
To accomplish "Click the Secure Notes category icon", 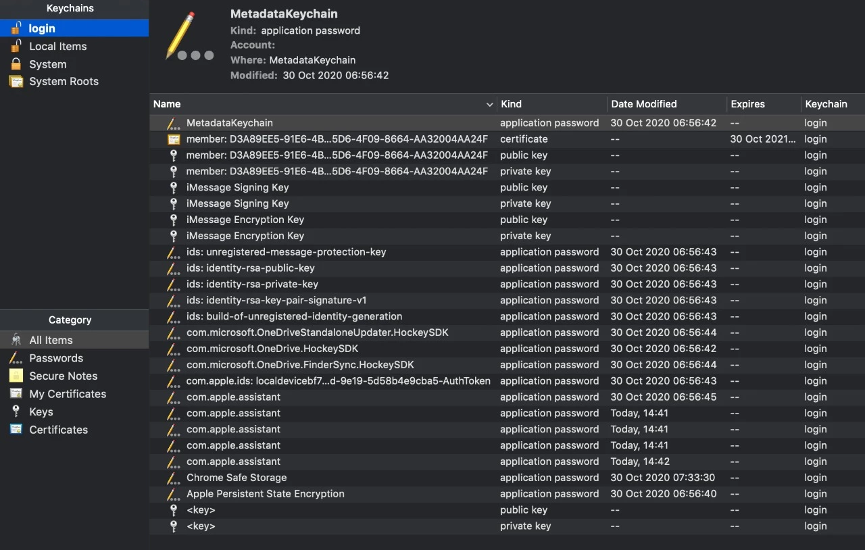I will tap(16, 376).
